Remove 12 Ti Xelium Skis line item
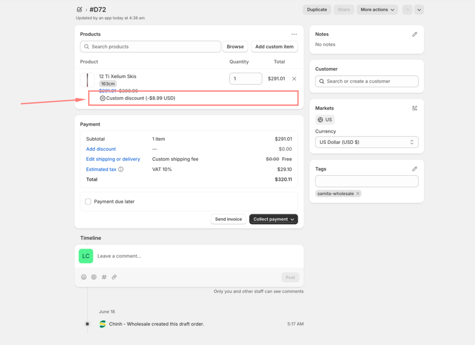Image resolution: width=475 pixels, height=345 pixels. tap(294, 79)
